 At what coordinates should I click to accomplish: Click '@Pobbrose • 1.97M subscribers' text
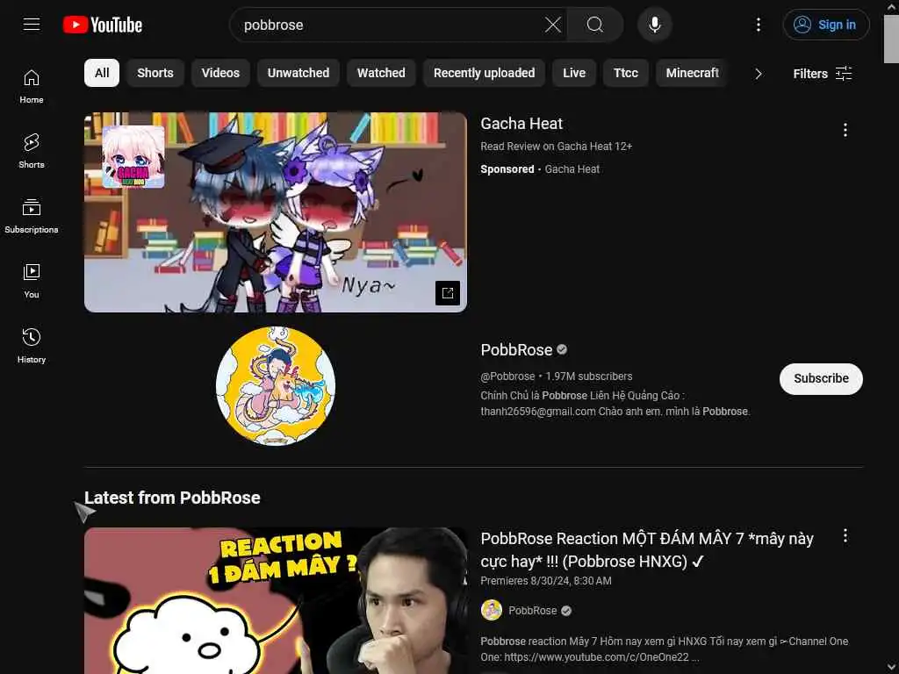click(556, 376)
